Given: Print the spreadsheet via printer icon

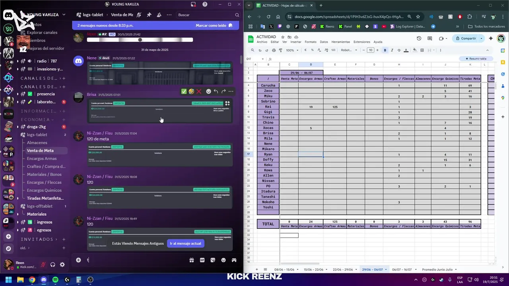Looking at the screenshot, I should (274, 50).
